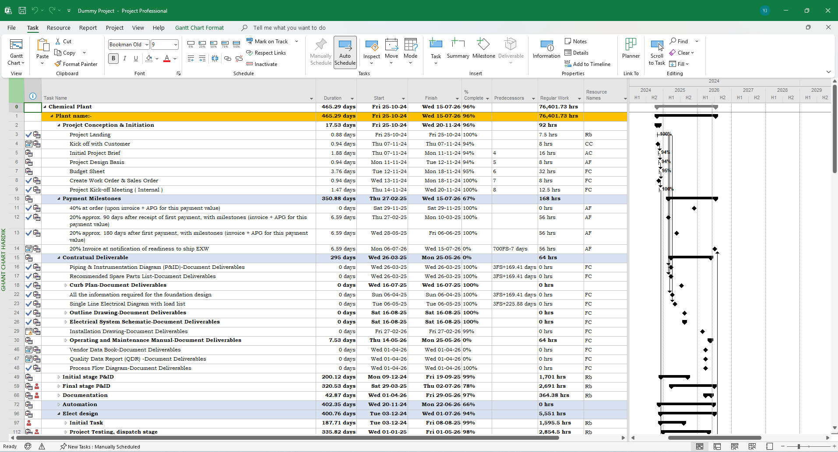The height and width of the screenshot is (452, 838).
Task: Click the 50% complete icon
Action: pos(213,44)
